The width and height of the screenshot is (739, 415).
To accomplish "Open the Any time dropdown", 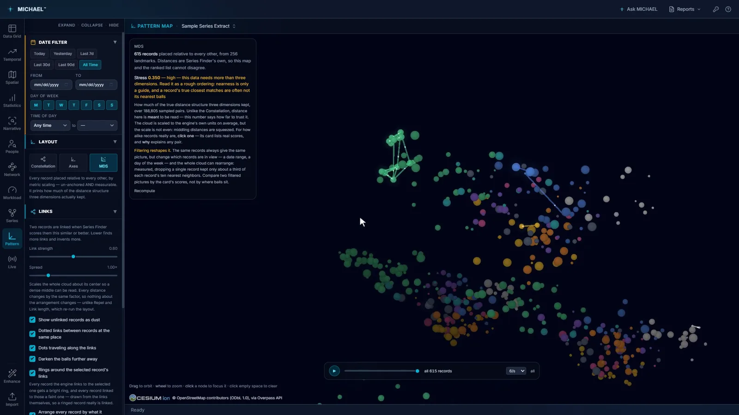I will coord(50,125).
